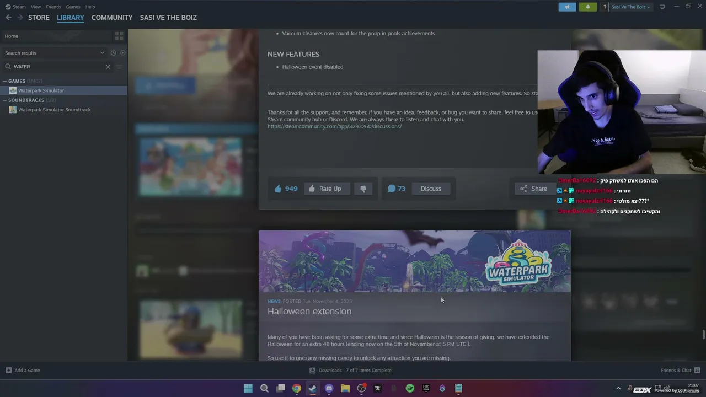Screen dimensions: 706x397
Task: Sort library by recent activity clock icon
Action: [113, 53]
